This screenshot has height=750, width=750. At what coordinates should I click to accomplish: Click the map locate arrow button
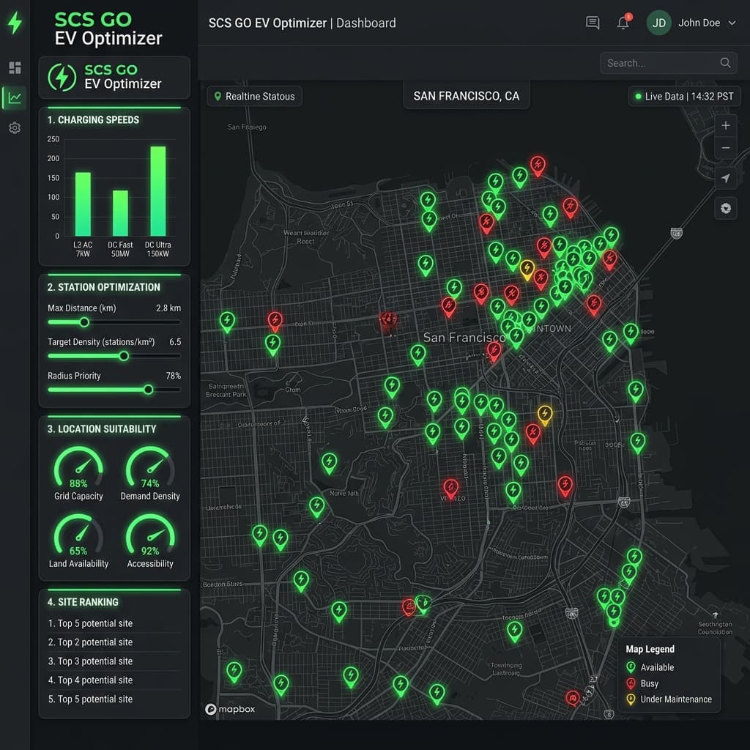click(726, 179)
